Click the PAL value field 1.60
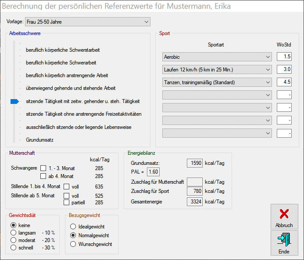Screen dimensions: 304x260 (x=153, y=172)
